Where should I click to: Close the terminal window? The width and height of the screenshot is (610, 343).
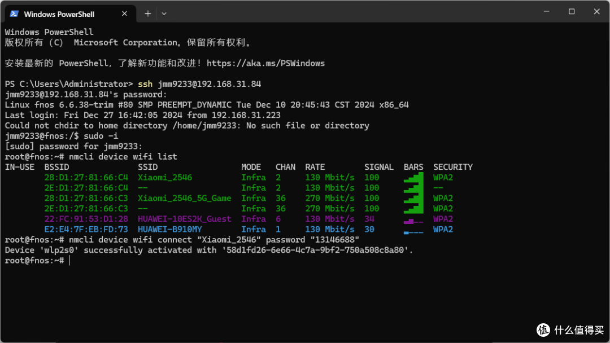click(x=597, y=12)
